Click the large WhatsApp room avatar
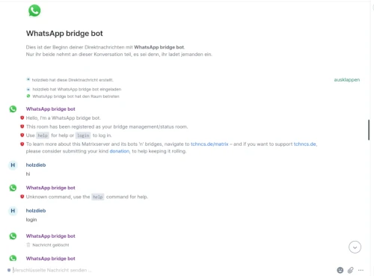Image resolution: width=374 pixels, height=276 pixels. (34, 10)
